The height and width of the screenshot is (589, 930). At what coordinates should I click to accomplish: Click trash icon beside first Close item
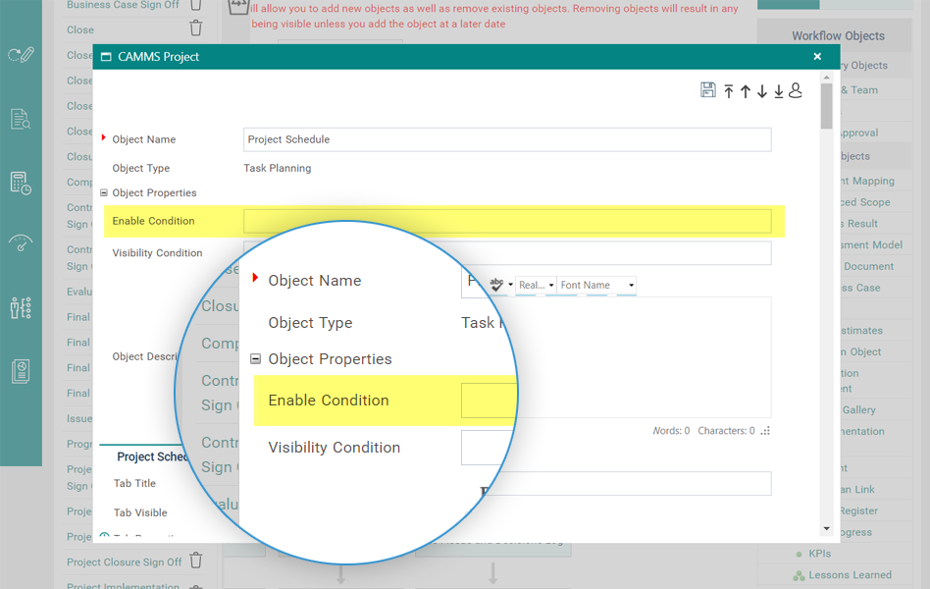coord(196,27)
